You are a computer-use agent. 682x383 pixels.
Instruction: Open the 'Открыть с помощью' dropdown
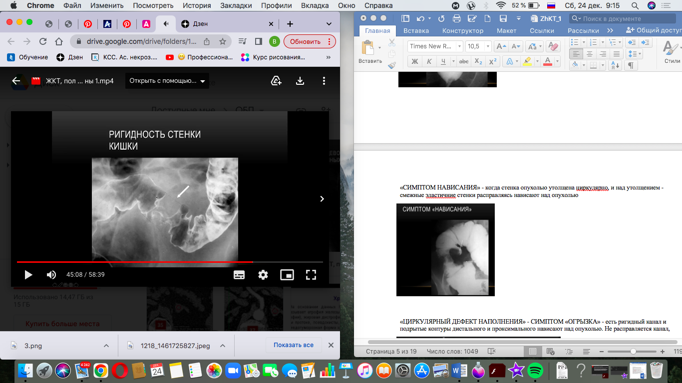coord(167,81)
